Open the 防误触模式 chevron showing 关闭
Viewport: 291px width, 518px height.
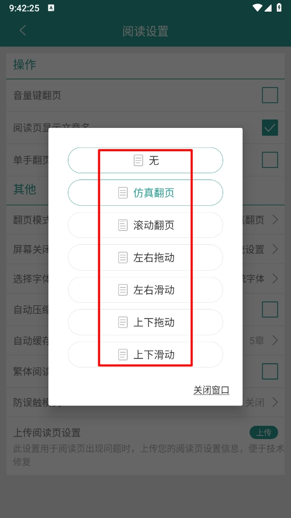coord(275,402)
